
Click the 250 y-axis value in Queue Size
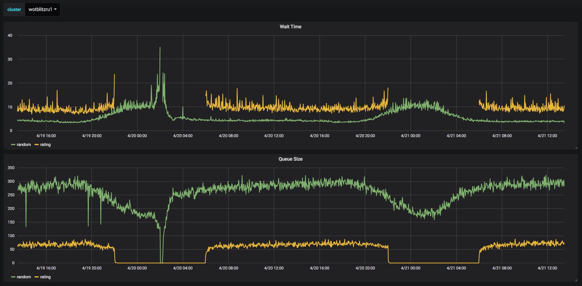coord(11,195)
